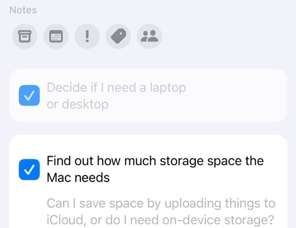Click the "or desktop" line of the first task
Screen dimensions: 296x228
pyautogui.click(x=77, y=104)
